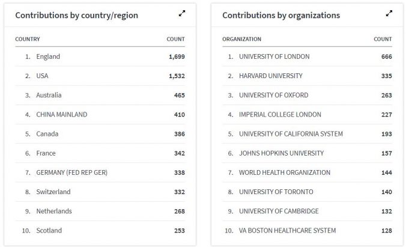Select UNIVERSITY OF LONDON organization
This screenshot has width=406, height=247.
(x=274, y=56)
